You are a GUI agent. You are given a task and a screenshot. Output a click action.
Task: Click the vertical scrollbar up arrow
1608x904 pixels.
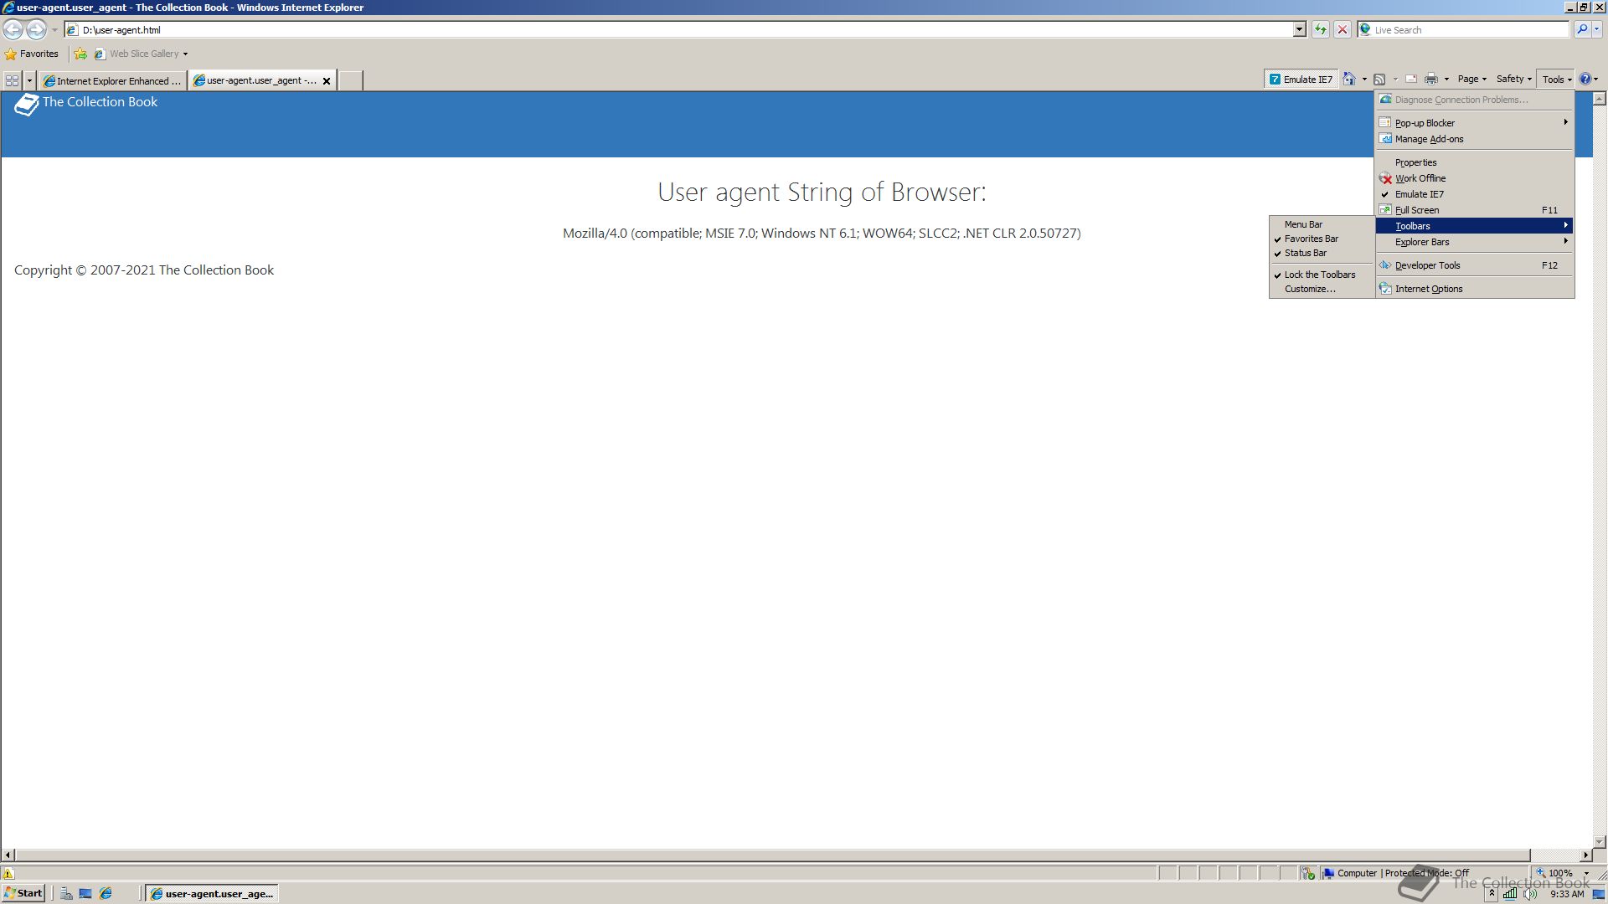coord(1600,99)
